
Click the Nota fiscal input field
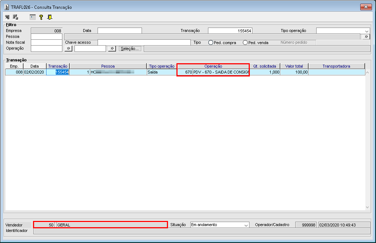click(47, 42)
